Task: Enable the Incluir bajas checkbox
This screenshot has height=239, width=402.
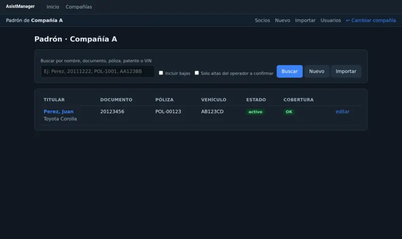Action: [161, 73]
